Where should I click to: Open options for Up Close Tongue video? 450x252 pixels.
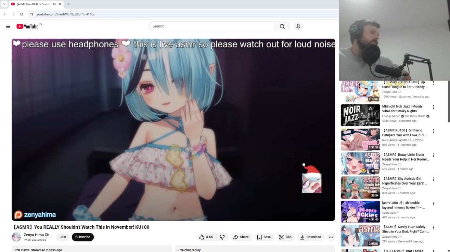pyautogui.click(x=433, y=83)
